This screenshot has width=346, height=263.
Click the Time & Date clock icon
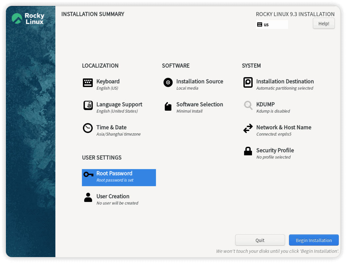tap(87, 128)
